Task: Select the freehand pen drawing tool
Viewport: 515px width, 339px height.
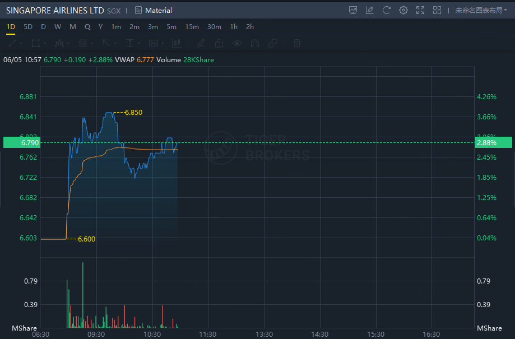Action: click(x=201, y=43)
